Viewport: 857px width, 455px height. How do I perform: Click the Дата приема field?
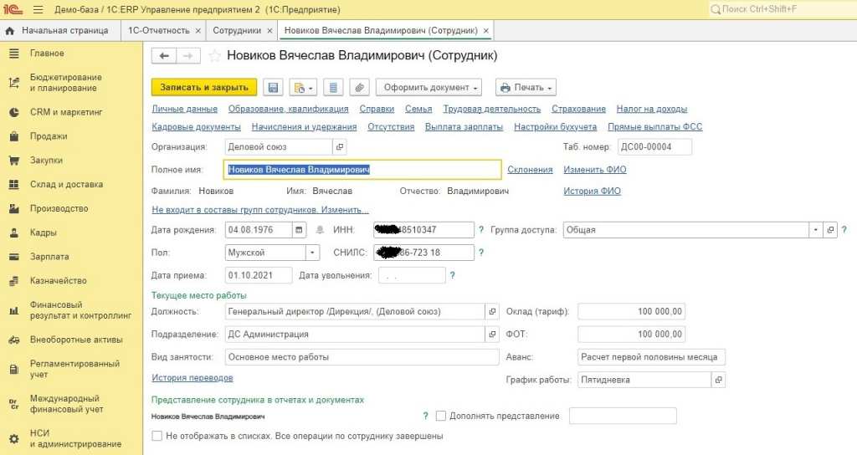click(259, 275)
